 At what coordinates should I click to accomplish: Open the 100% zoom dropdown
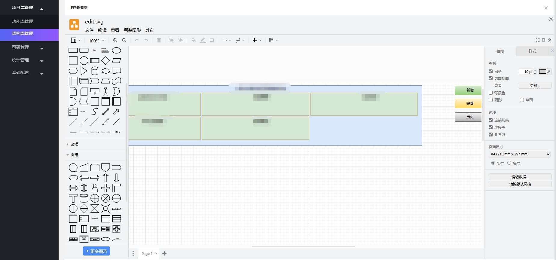tap(96, 41)
